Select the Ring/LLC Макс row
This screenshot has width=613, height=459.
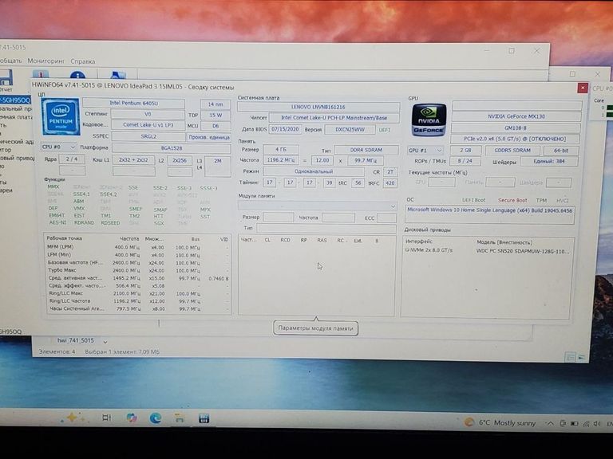click(137, 293)
